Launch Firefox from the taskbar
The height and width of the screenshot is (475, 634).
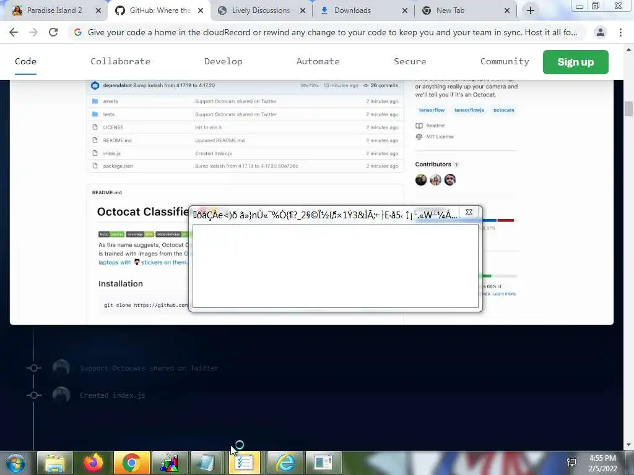(93, 463)
